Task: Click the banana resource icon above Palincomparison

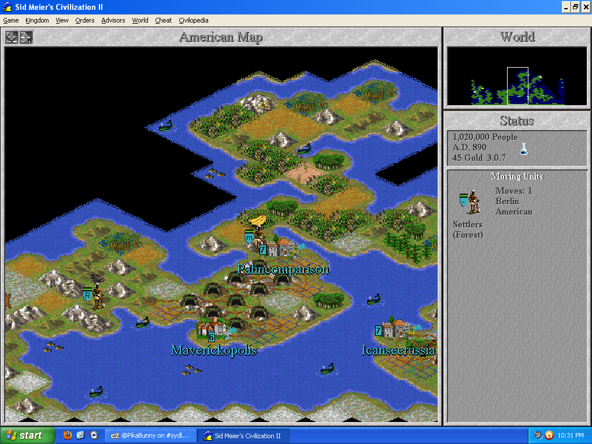Action: [x=257, y=220]
